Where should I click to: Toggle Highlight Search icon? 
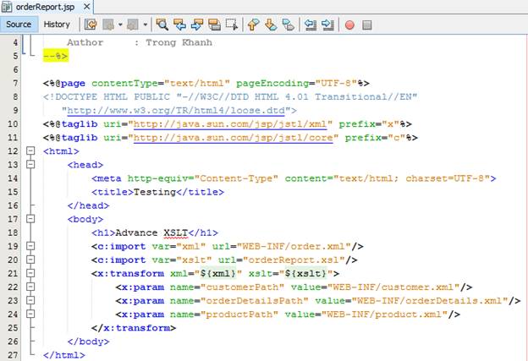coord(215,25)
